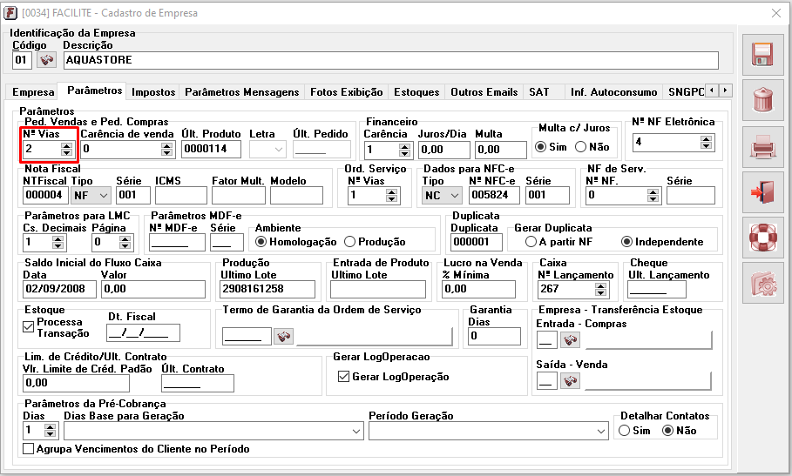Open Entrada - Compras search binoculars
This screenshot has width=792, height=476.
tap(571, 340)
